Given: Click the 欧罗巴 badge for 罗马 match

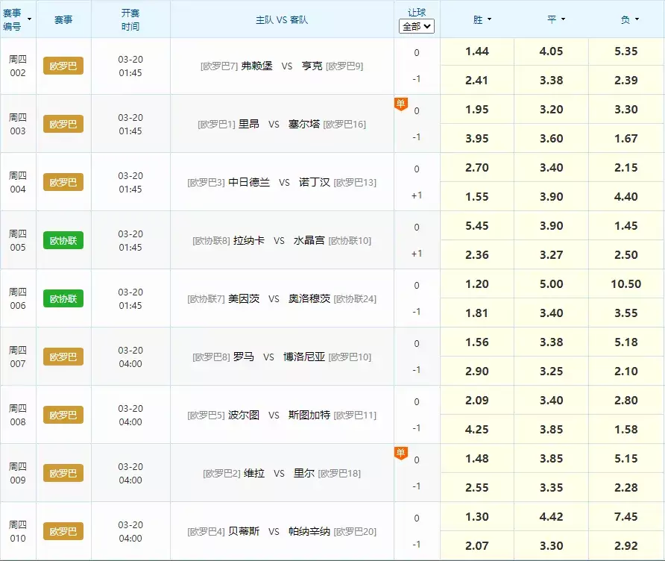Looking at the screenshot, I should pos(63,357).
